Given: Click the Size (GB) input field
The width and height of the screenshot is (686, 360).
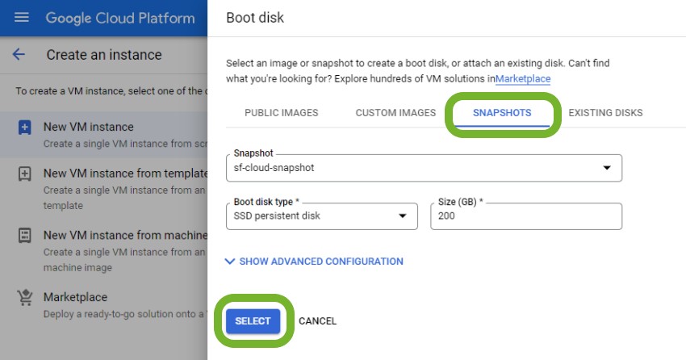Looking at the screenshot, I should (525, 216).
